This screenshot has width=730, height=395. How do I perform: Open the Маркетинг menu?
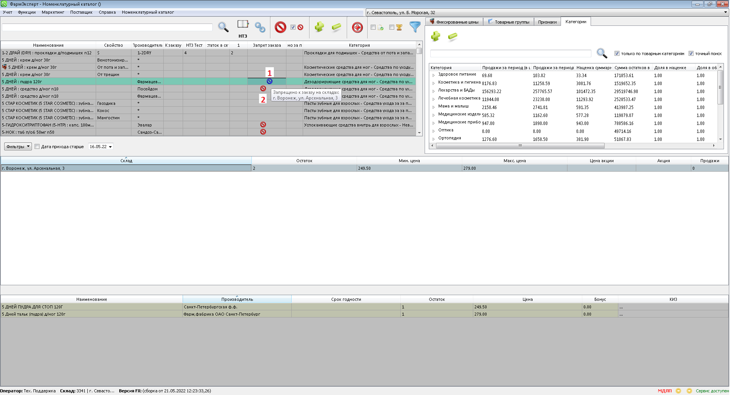53,12
